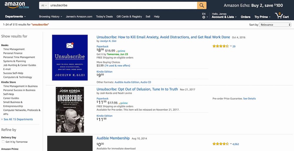Click star rating of first Unsubscribe book

tap(220, 46)
